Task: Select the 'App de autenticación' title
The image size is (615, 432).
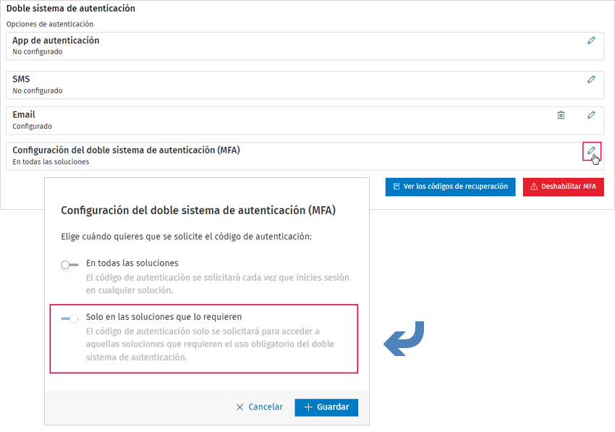Action: tap(56, 41)
